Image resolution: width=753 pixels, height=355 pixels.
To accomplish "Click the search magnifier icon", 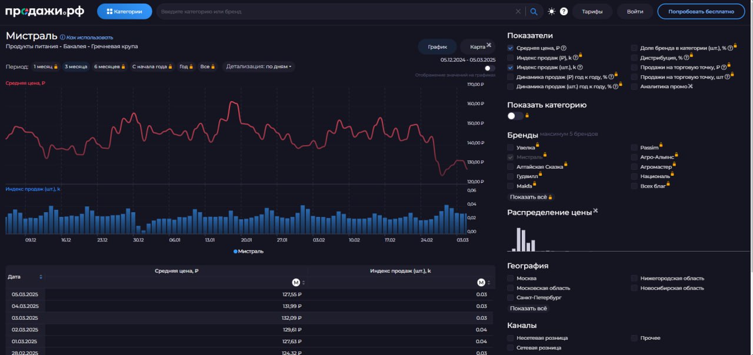I will tap(534, 11).
